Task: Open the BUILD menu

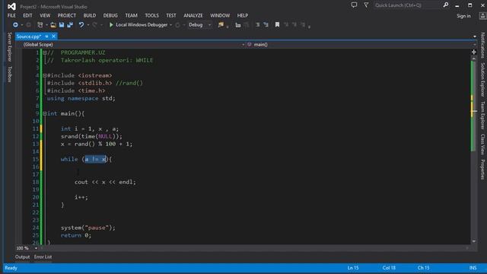Action: (x=90, y=15)
